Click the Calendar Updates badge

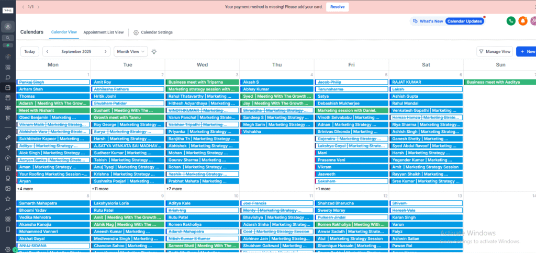click(x=464, y=21)
